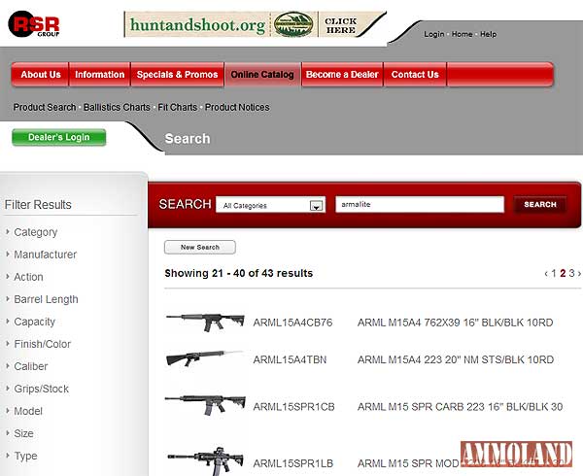
Task: Open the Specials & Promos menu
Action: (x=177, y=75)
